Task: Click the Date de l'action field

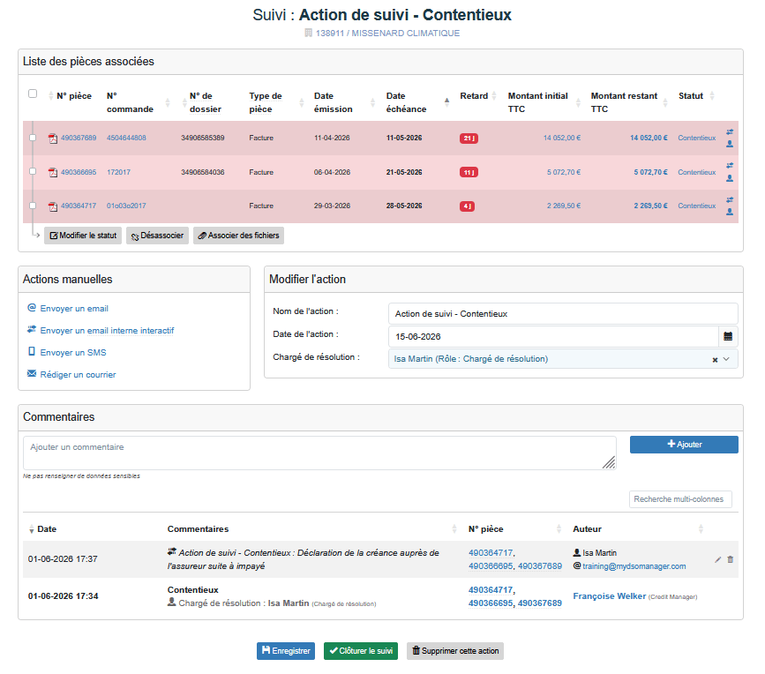Action: 554,336
